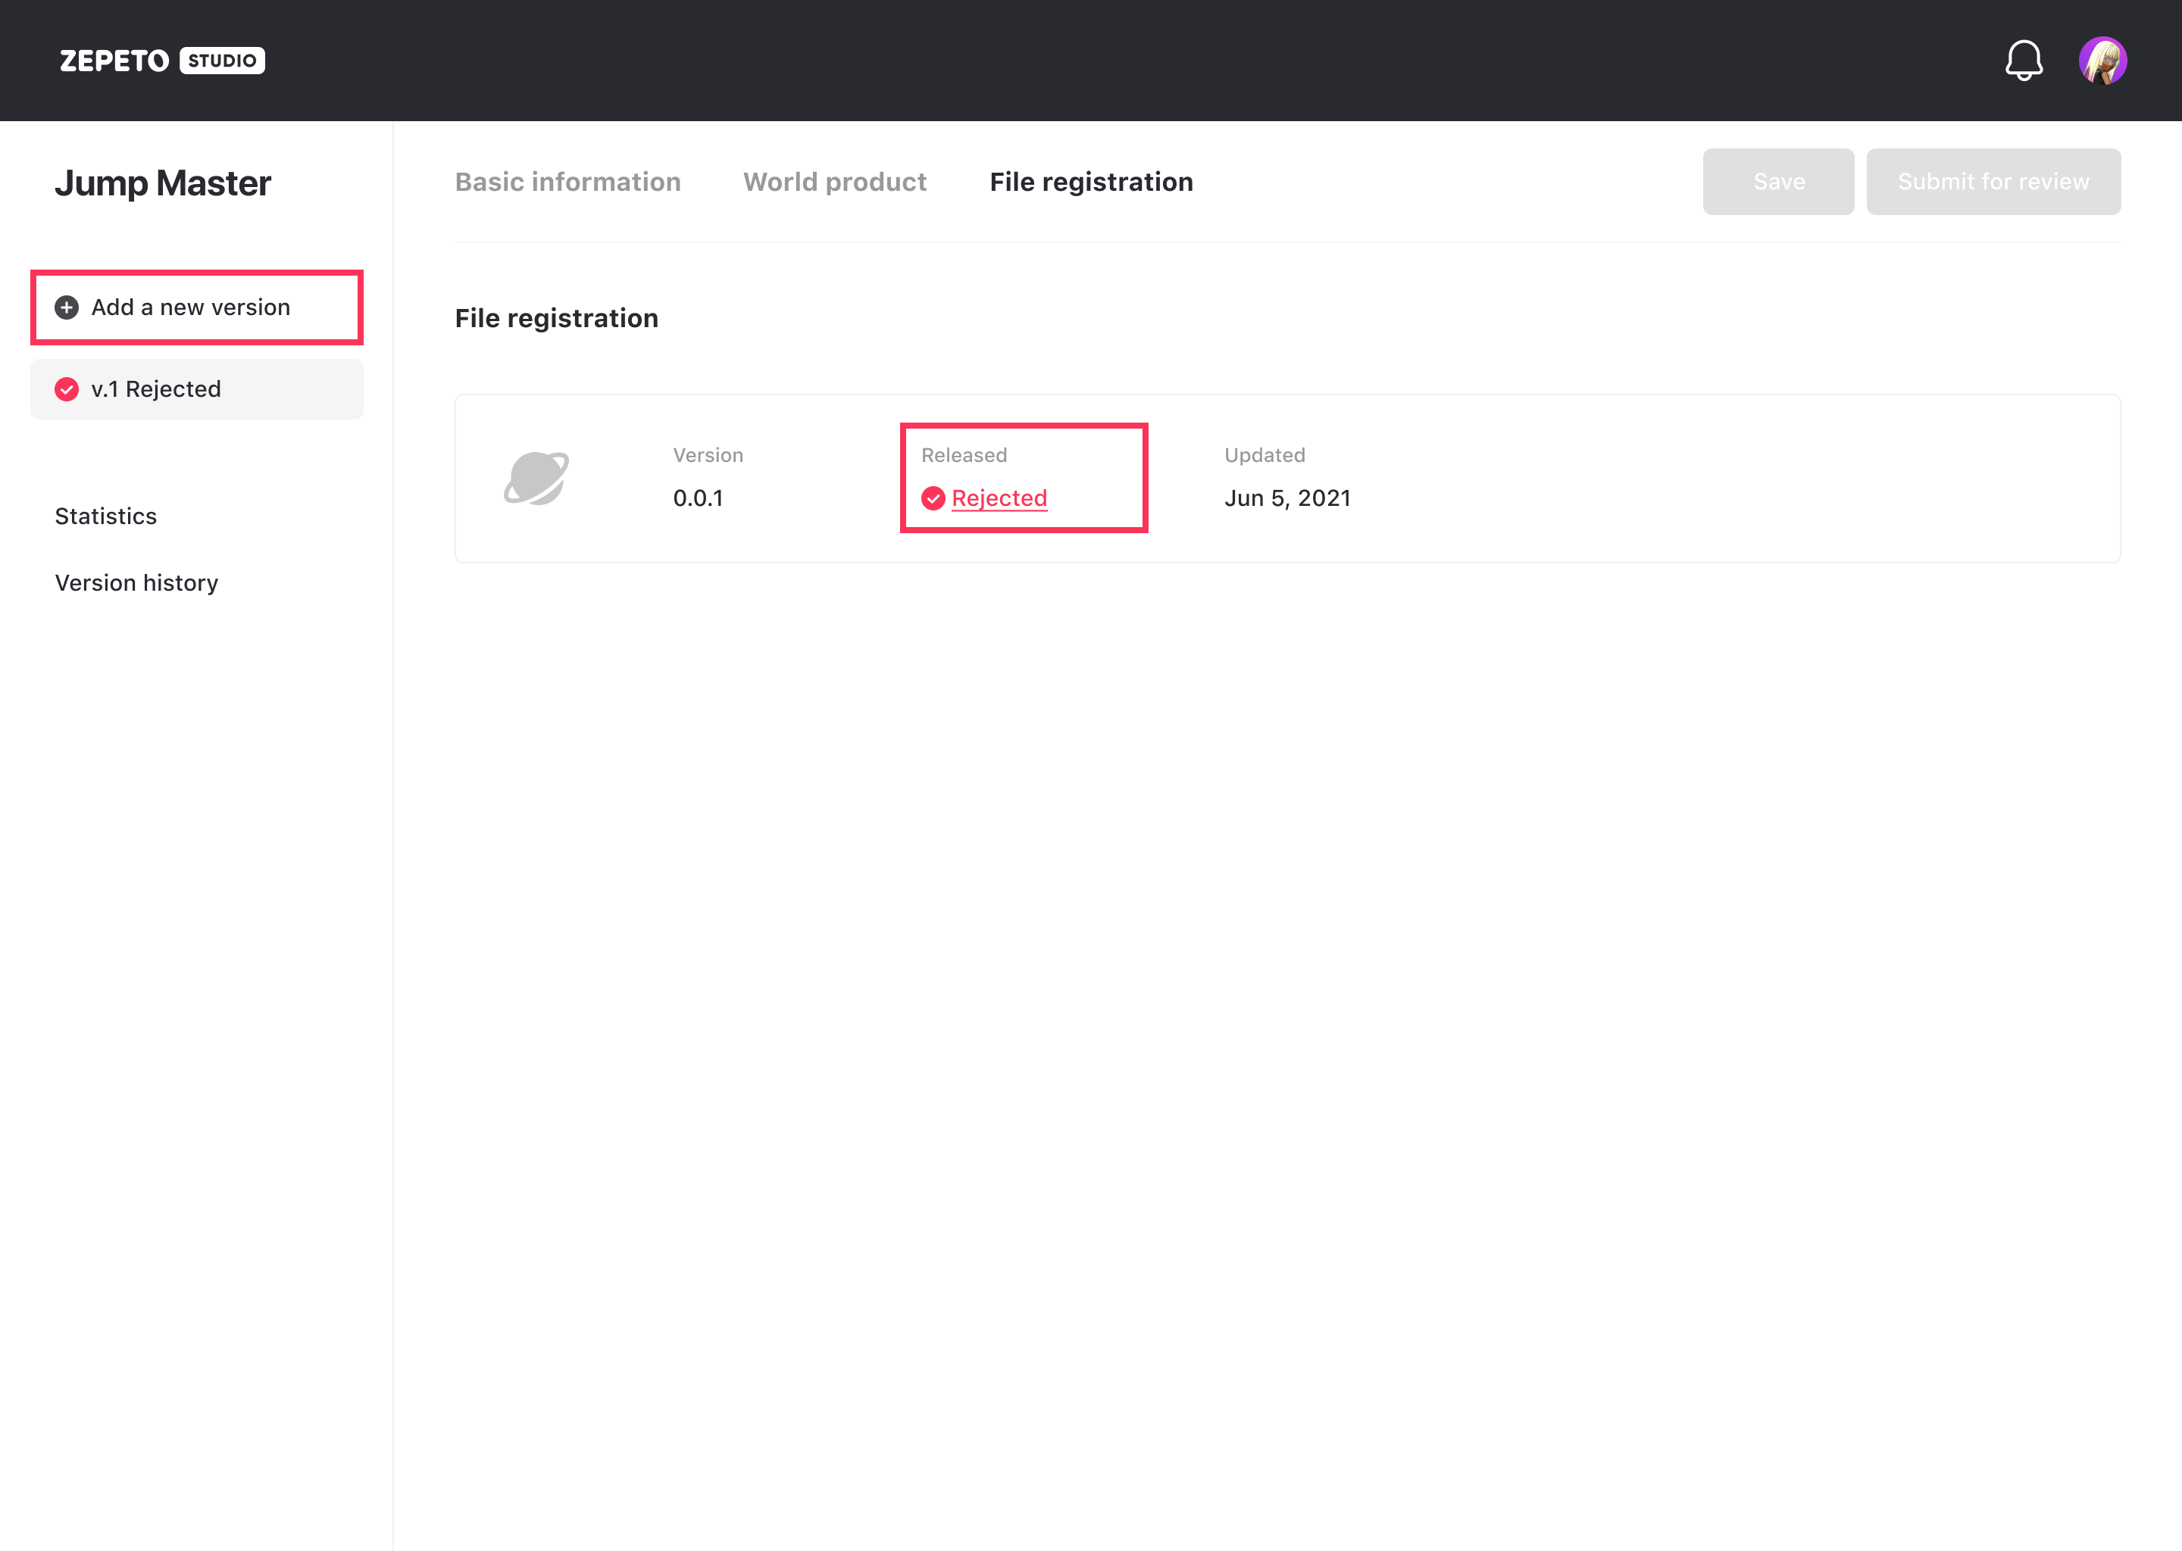This screenshot has height=1551, width=2182.
Task: Add a new version from sidebar
Action: tap(191, 307)
